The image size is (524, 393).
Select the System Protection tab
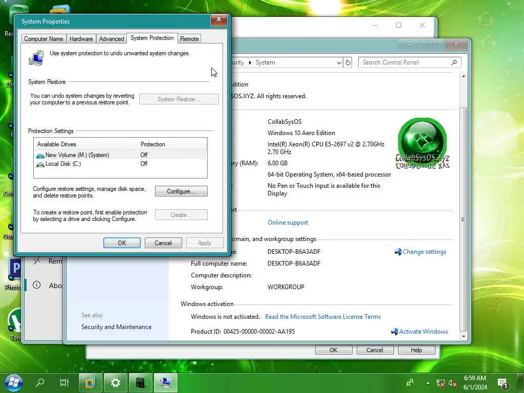click(152, 38)
